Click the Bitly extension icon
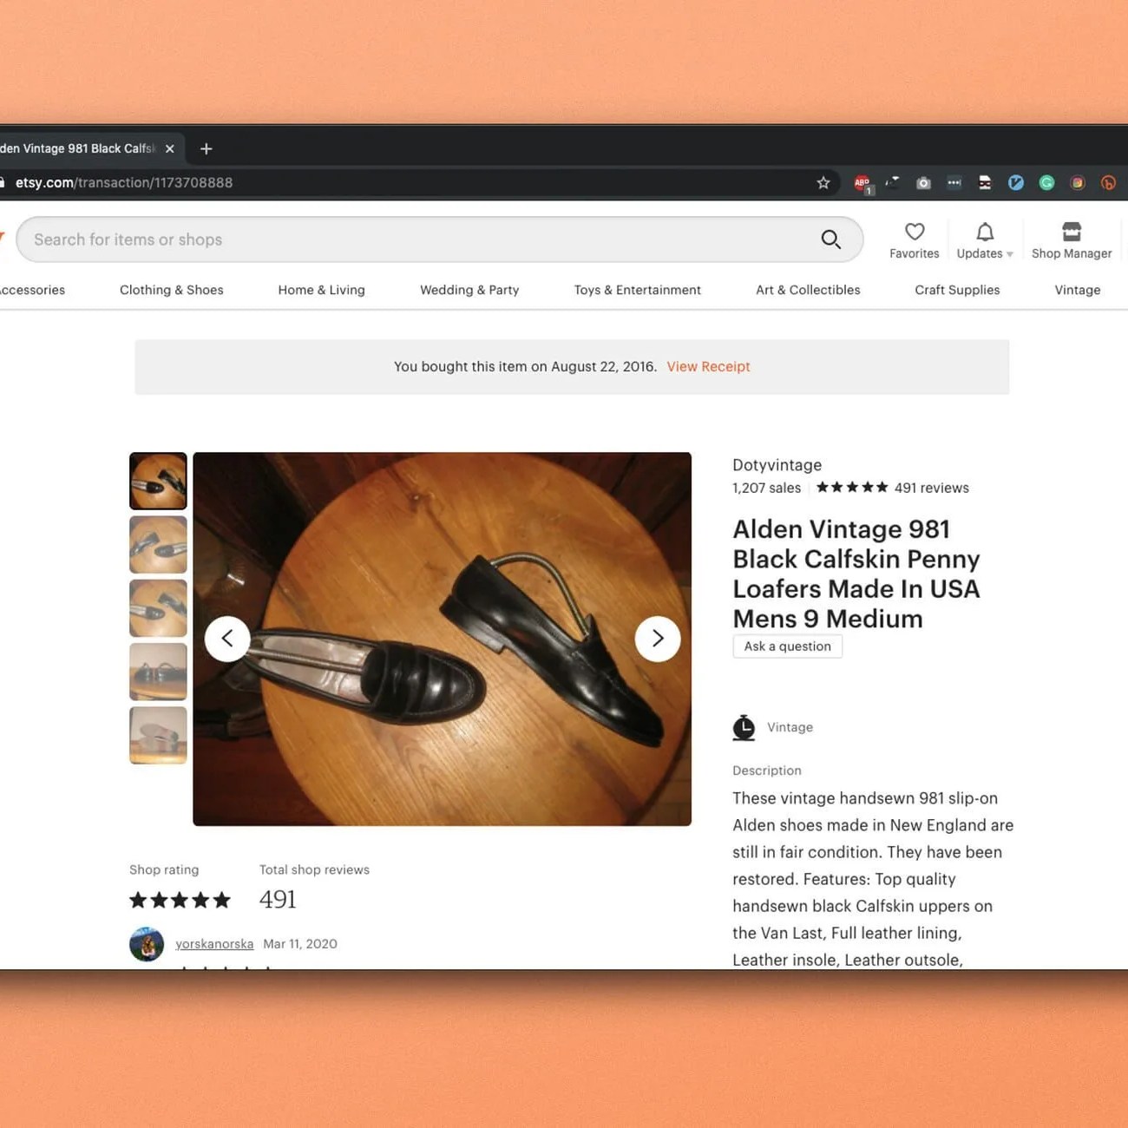Screen dimensions: 1128x1128 click(1108, 183)
